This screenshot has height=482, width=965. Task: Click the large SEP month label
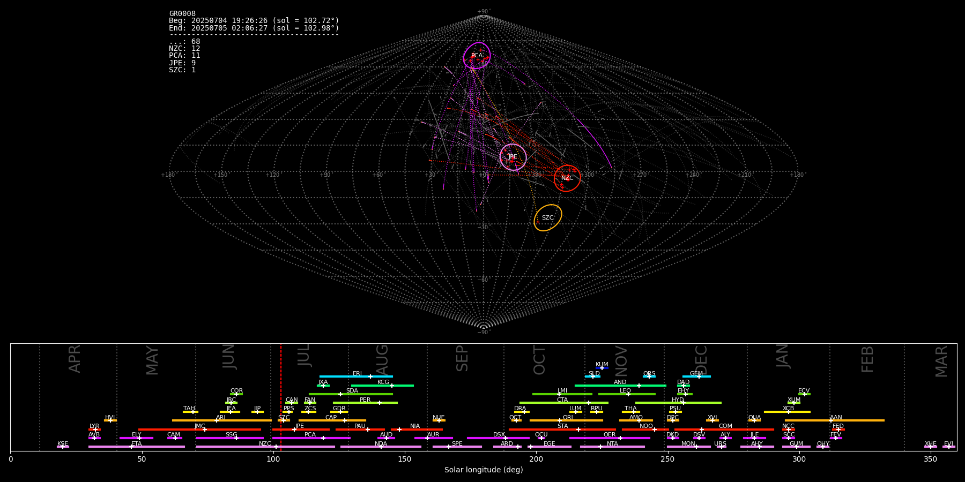tap(462, 358)
